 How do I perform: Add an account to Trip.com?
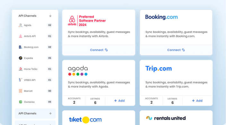click(x=197, y=101)
